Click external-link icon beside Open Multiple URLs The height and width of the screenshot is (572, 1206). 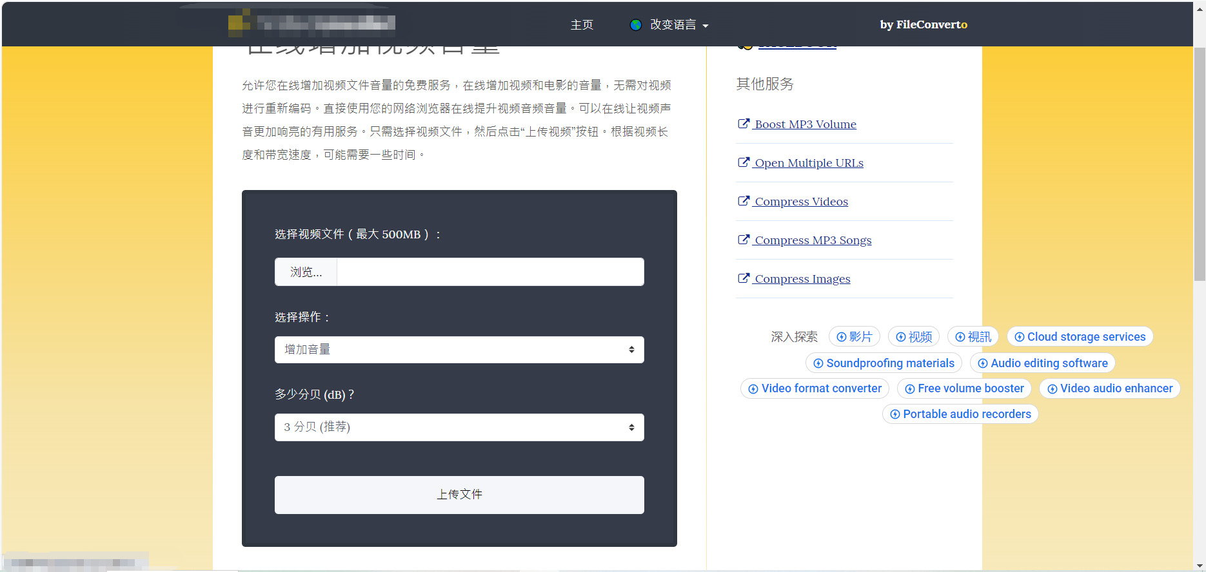pyautogui.click(x=744, y=162)
